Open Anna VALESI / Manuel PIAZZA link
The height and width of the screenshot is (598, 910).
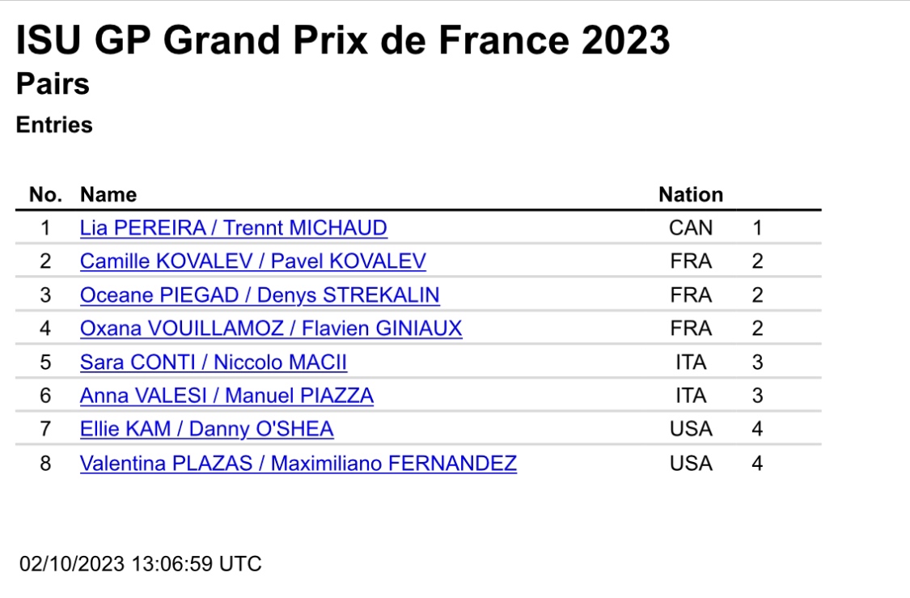click(x=226, y=396)
